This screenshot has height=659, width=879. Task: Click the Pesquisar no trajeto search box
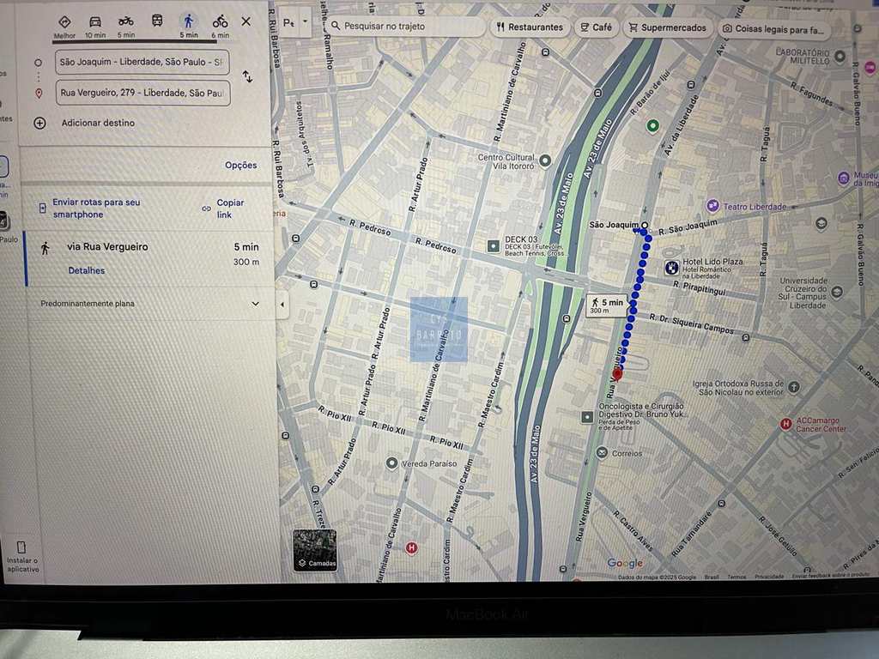[406, 26]
